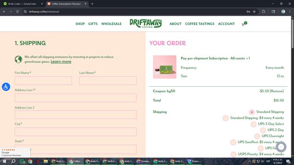Click the taskbar clock
The height and width of the screenshot is (165, 294).
tap(277, 161)
